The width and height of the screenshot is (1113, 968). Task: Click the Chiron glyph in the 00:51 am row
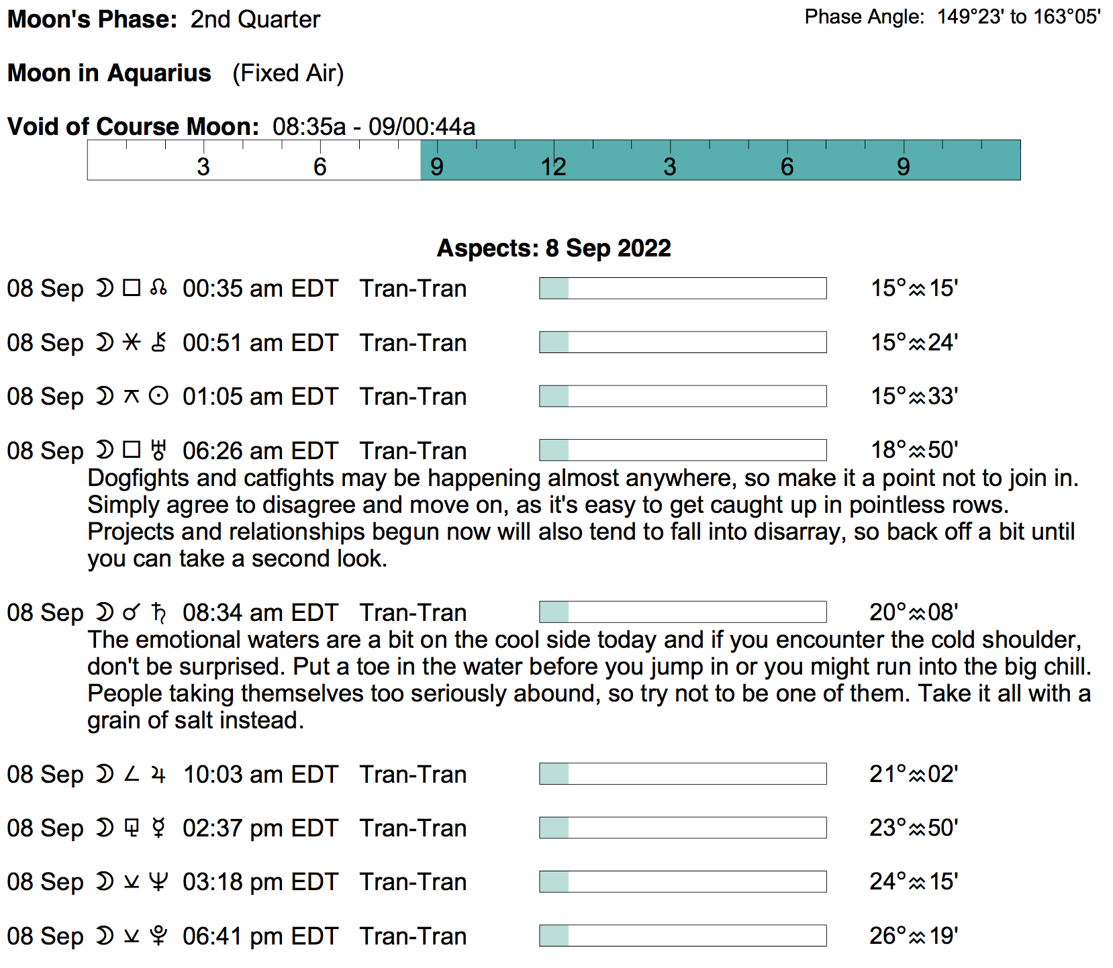[x=158, y=342]
